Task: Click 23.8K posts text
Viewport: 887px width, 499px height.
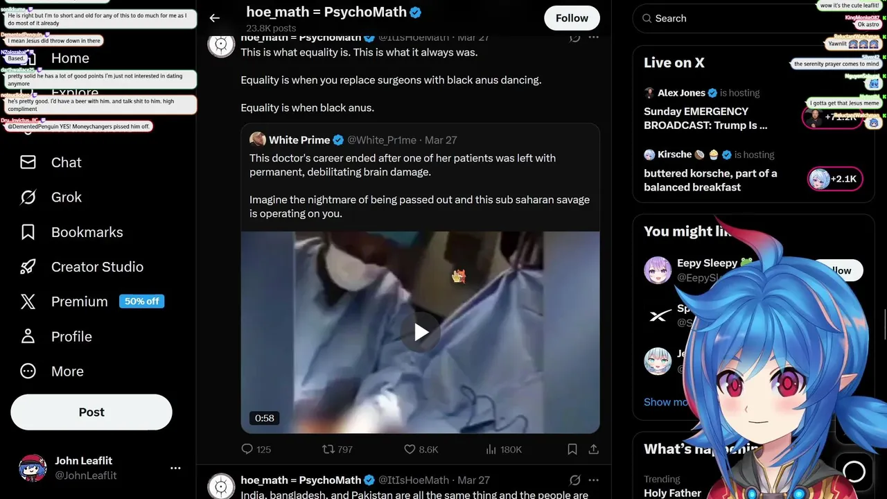Action: (271, 28)
